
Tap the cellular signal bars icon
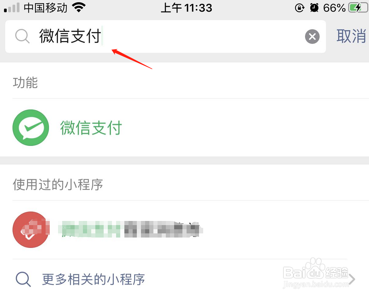(x=12, y=8)
